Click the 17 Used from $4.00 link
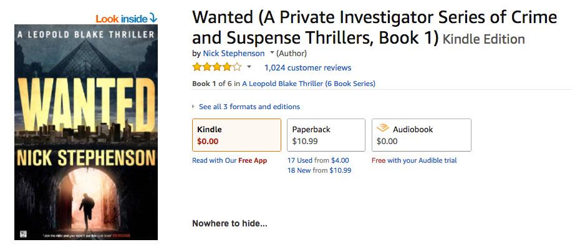Image resolution: width=575 pixels, height=252 pixels. 318,160
